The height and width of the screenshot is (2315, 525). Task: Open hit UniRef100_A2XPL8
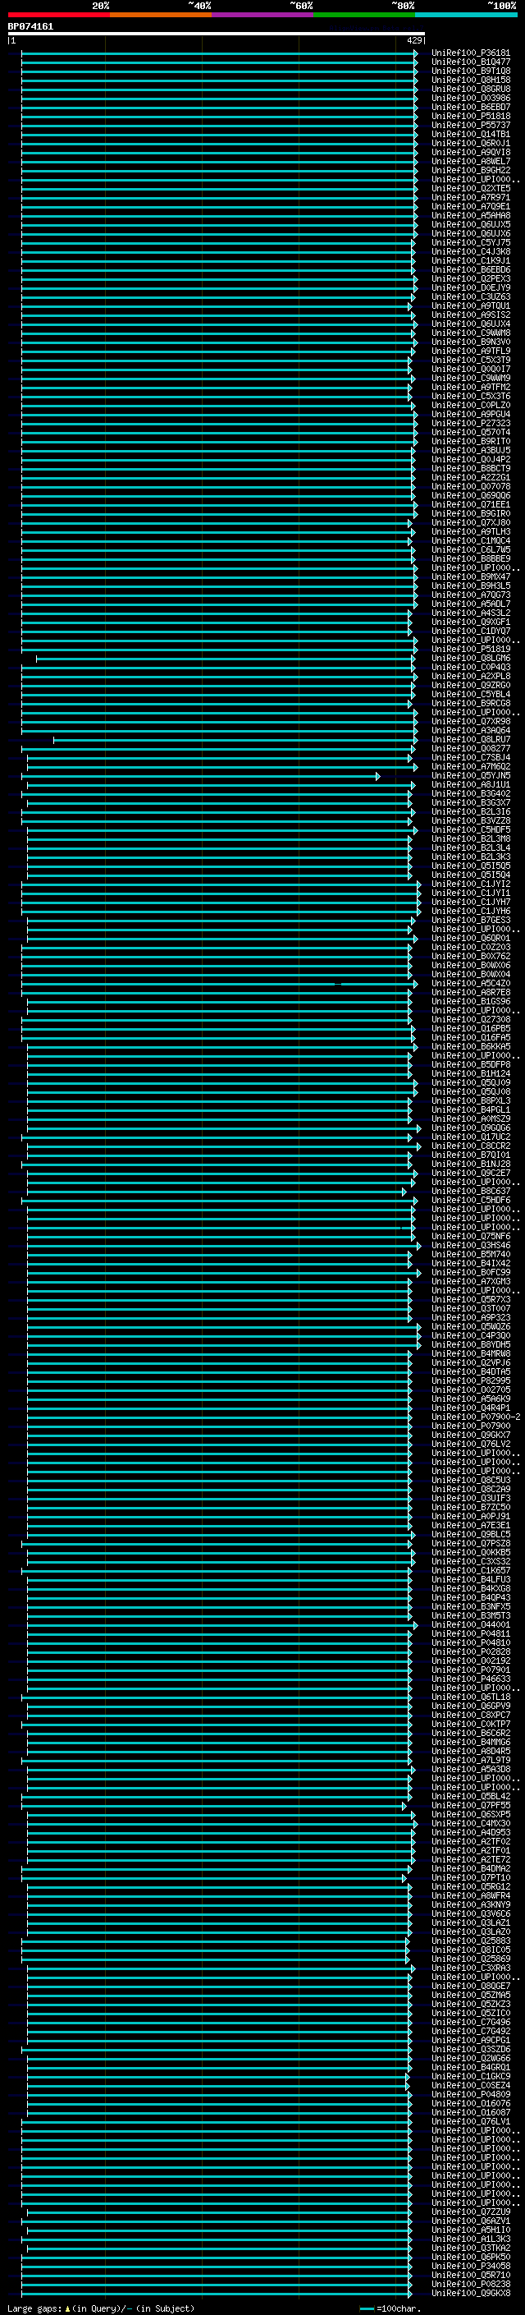tap(470, 676)
